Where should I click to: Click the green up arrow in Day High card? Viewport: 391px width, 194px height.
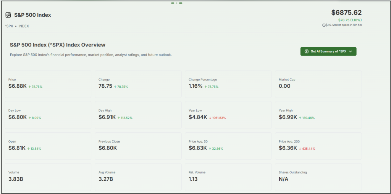(x=119, y=118)
